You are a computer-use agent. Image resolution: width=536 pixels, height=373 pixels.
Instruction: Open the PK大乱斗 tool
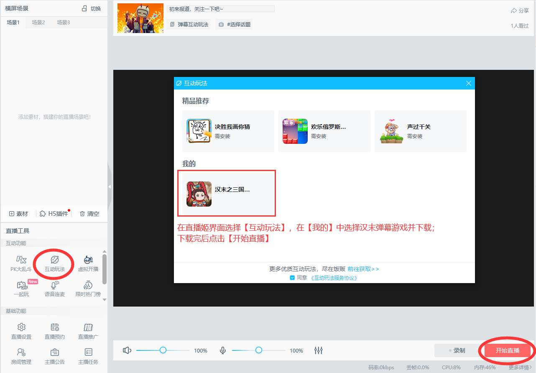21,264
